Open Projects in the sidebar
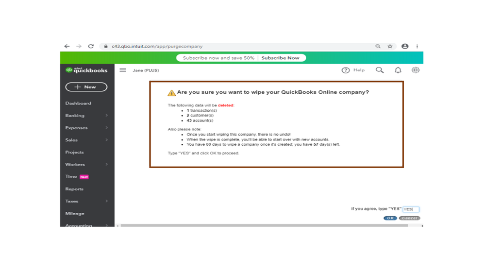Screen dimensions: 485x273 (x=75, y=152)
